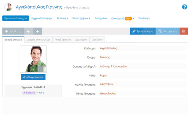This screenshot has height=117, width=190.
Task: Go to Εγγραφές-Υποψηφ. section
Action: 42,18
